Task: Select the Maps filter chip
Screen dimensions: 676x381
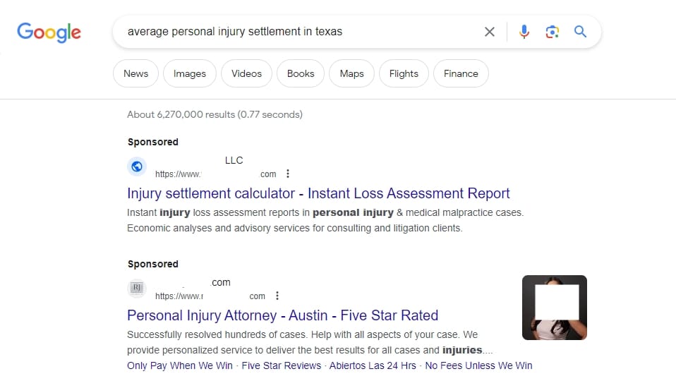Action: point(352,73)
